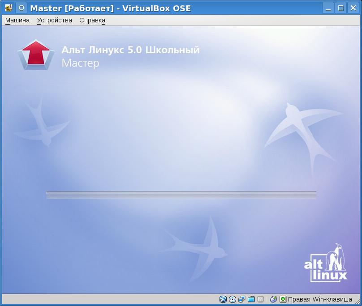Click the network adapter status icon
Image resolution: width=362 pixels, height=306 pixels.
[242, 299]
